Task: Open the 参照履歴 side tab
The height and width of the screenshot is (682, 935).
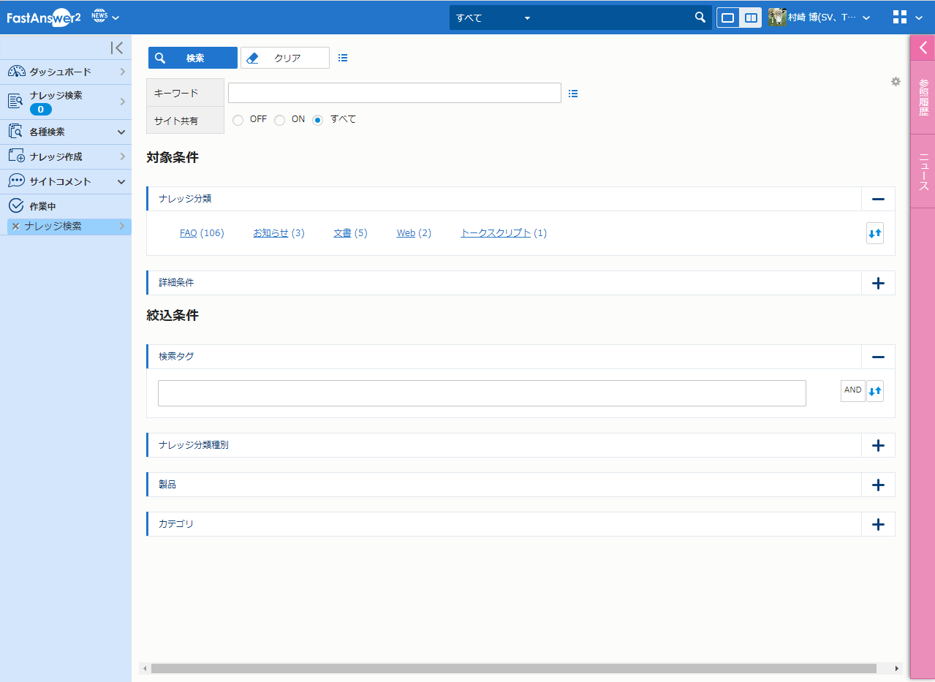Action: coord(923,96)
